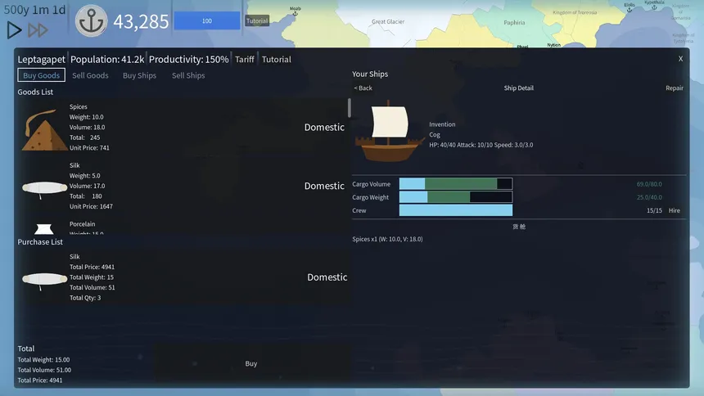The width and height of the screenshot is (704, 396).
Task: Open the Tariff panel
Action: pyautogui.click(x=244, y=59)
